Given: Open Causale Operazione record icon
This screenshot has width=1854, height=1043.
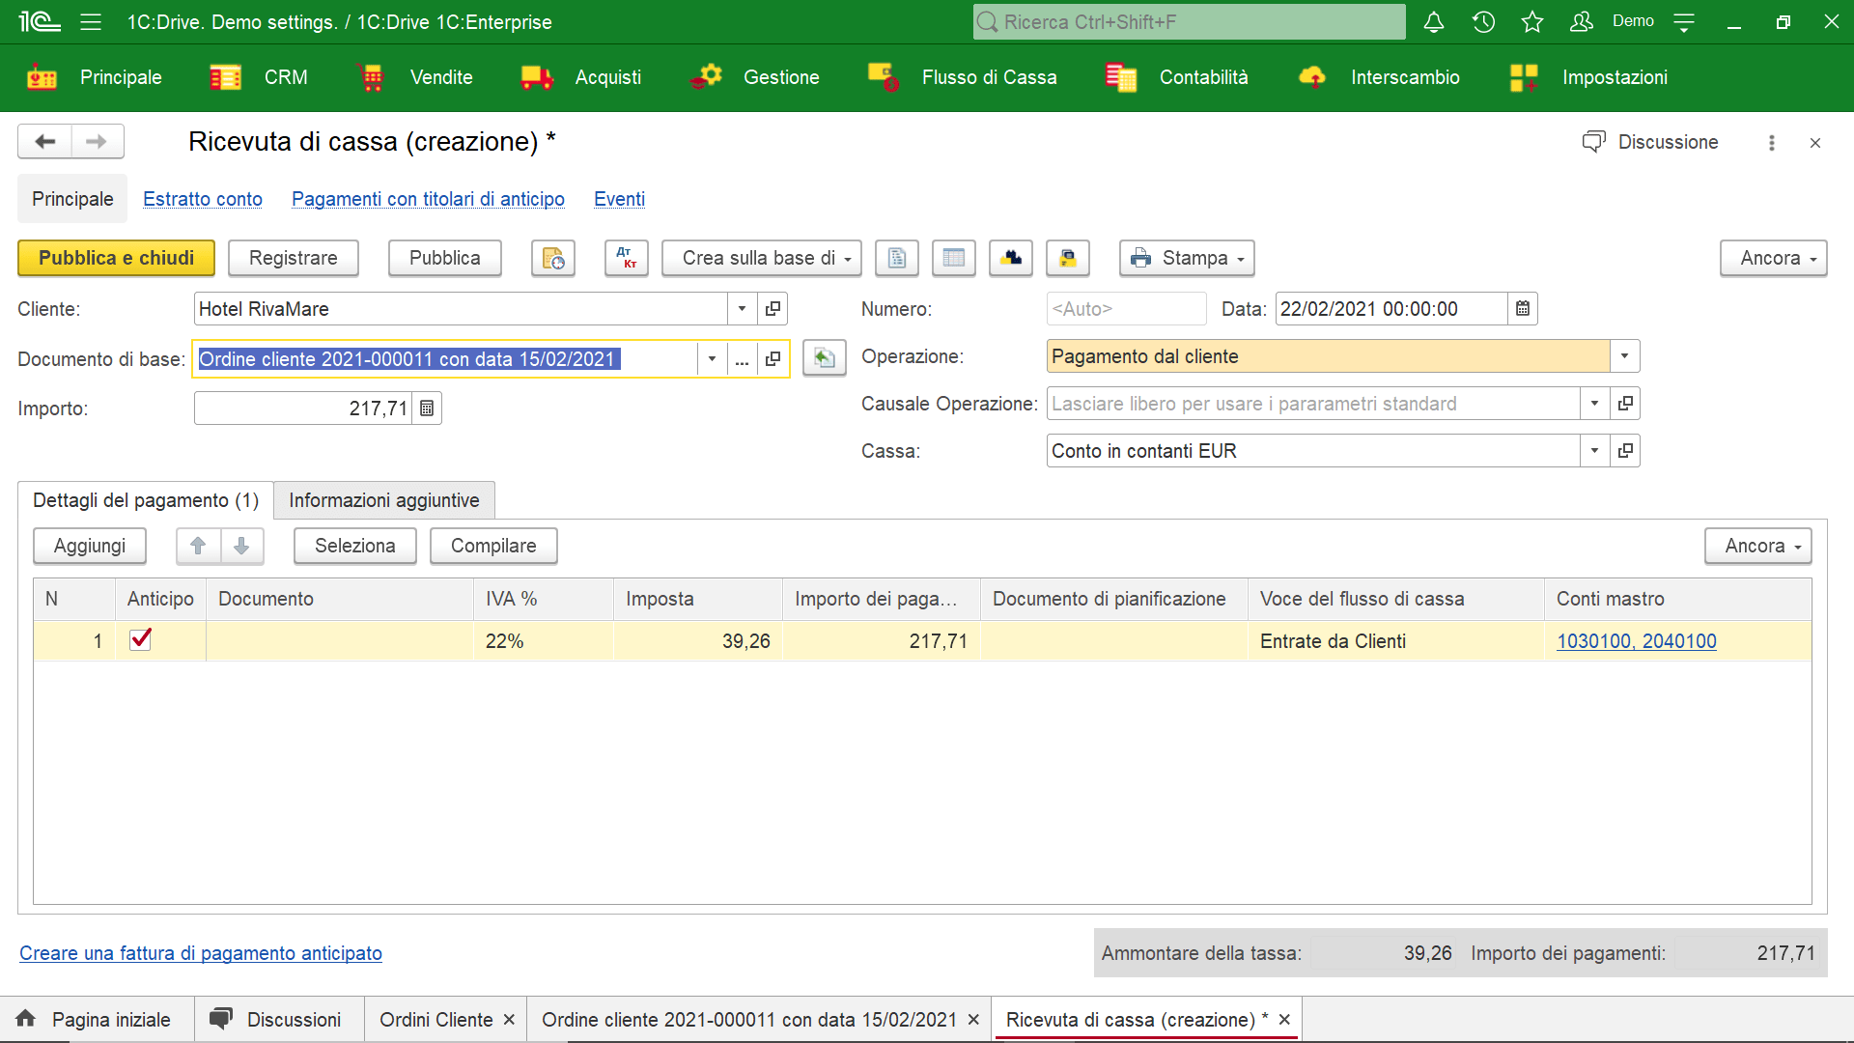Looking at the screenshot, I should coord(1625,404).
